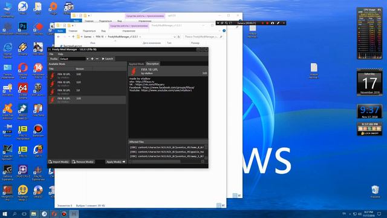Viewport: 387px width, 218px height.
Task: Open Task View on the taskbar
Action: tap(24, 214)
